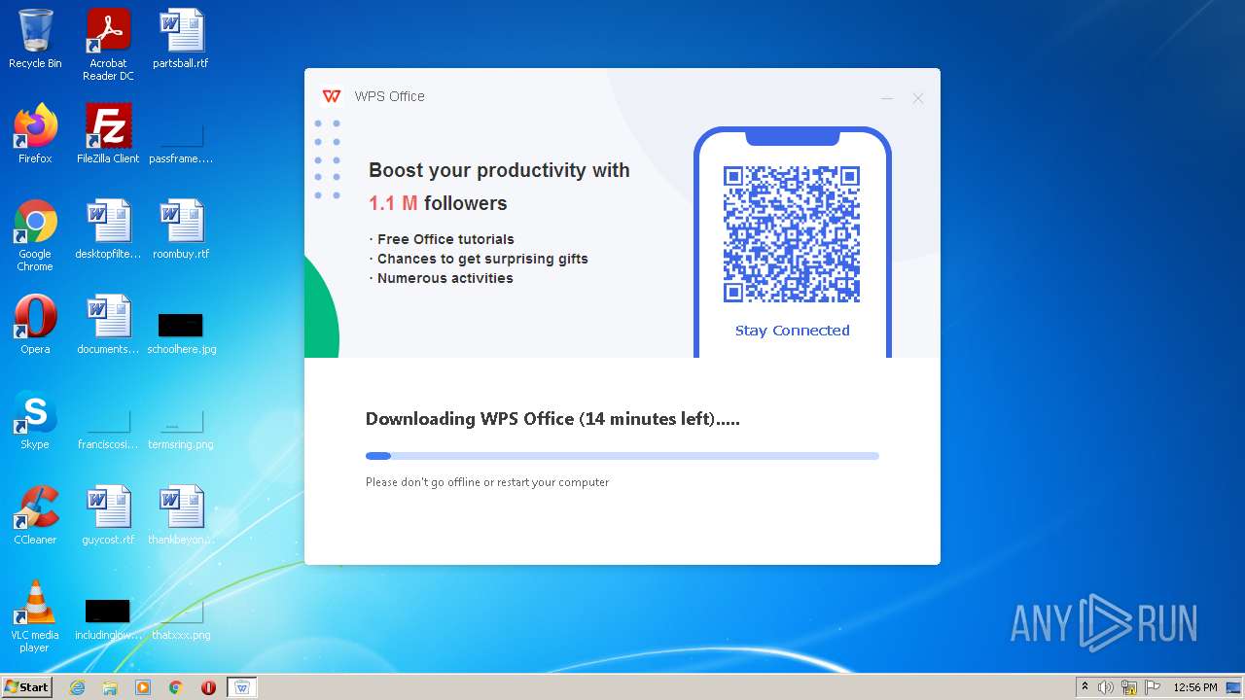Click Chrome icon in the taskbar
Screen dimensions: 1245x700
pos(176,687)
